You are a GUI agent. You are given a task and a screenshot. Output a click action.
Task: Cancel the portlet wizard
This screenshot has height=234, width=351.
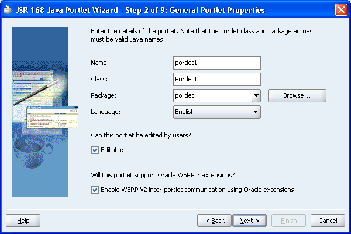click(328, 221)
